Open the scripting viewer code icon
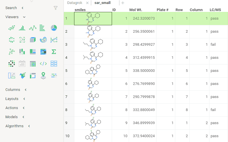228x142 pixels. point(43,64)
